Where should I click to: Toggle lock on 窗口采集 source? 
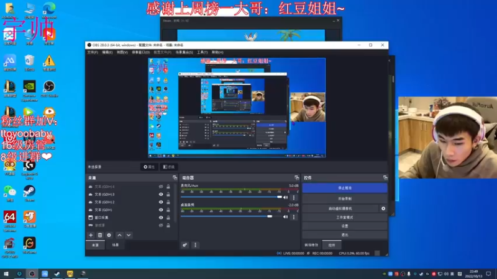pos(168,218)
